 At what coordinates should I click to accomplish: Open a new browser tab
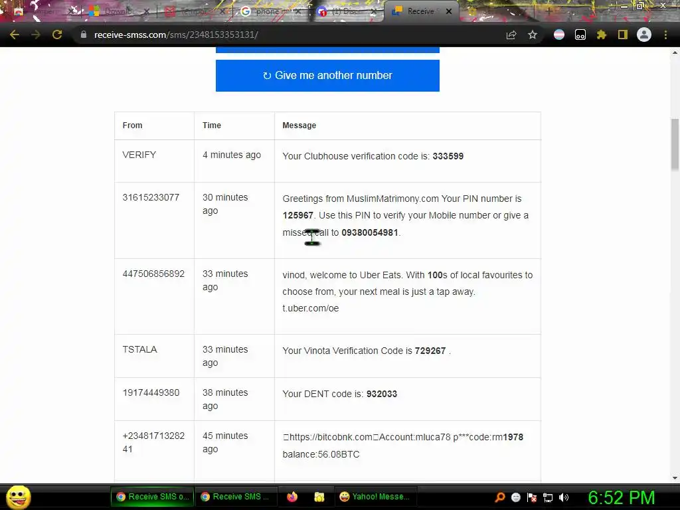point(549,11)
